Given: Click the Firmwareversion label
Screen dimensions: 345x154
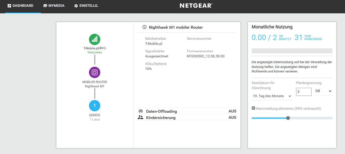Looking at the screenshot, I should coord(200,51).
